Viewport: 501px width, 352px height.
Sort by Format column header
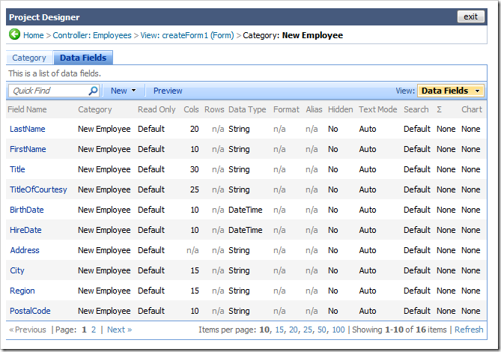tap(286, 109)
